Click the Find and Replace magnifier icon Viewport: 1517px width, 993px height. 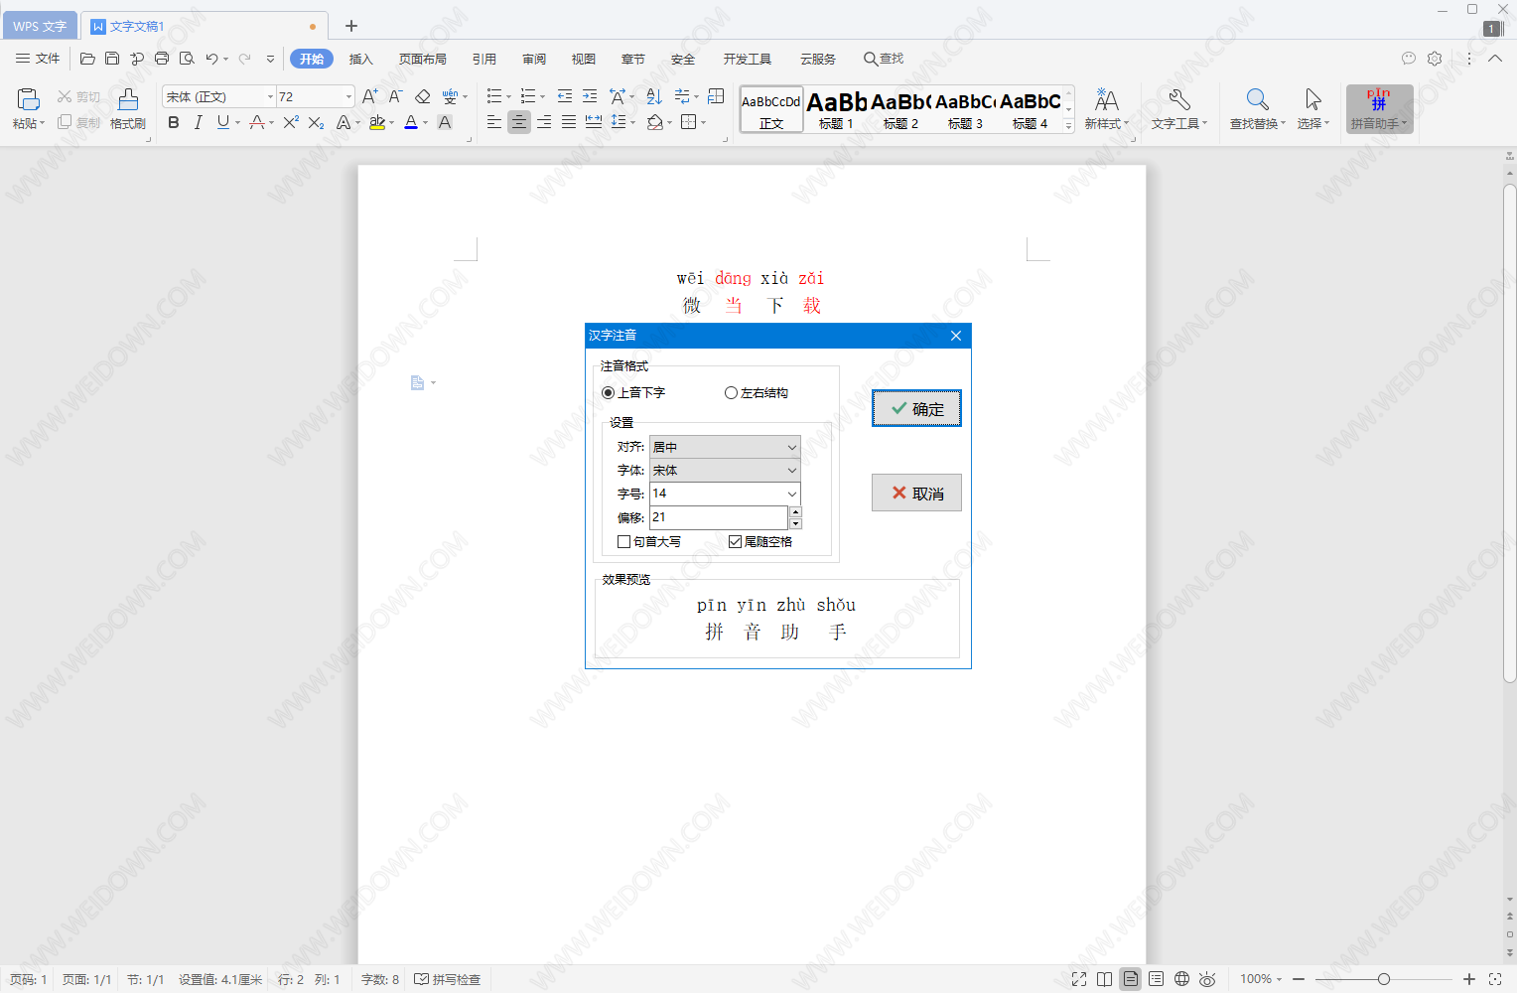tap(1257, 99)
